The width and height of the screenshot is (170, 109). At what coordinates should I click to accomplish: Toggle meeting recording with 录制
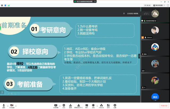pos(93,105)
